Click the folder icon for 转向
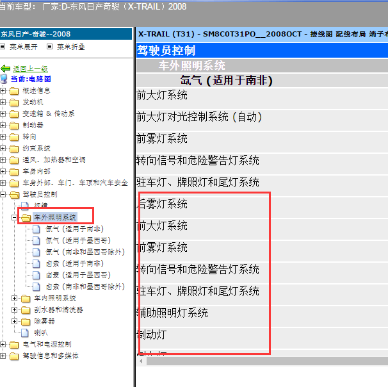Image resolution: width=388 pixels, height=387 pixels. [14, 137]
